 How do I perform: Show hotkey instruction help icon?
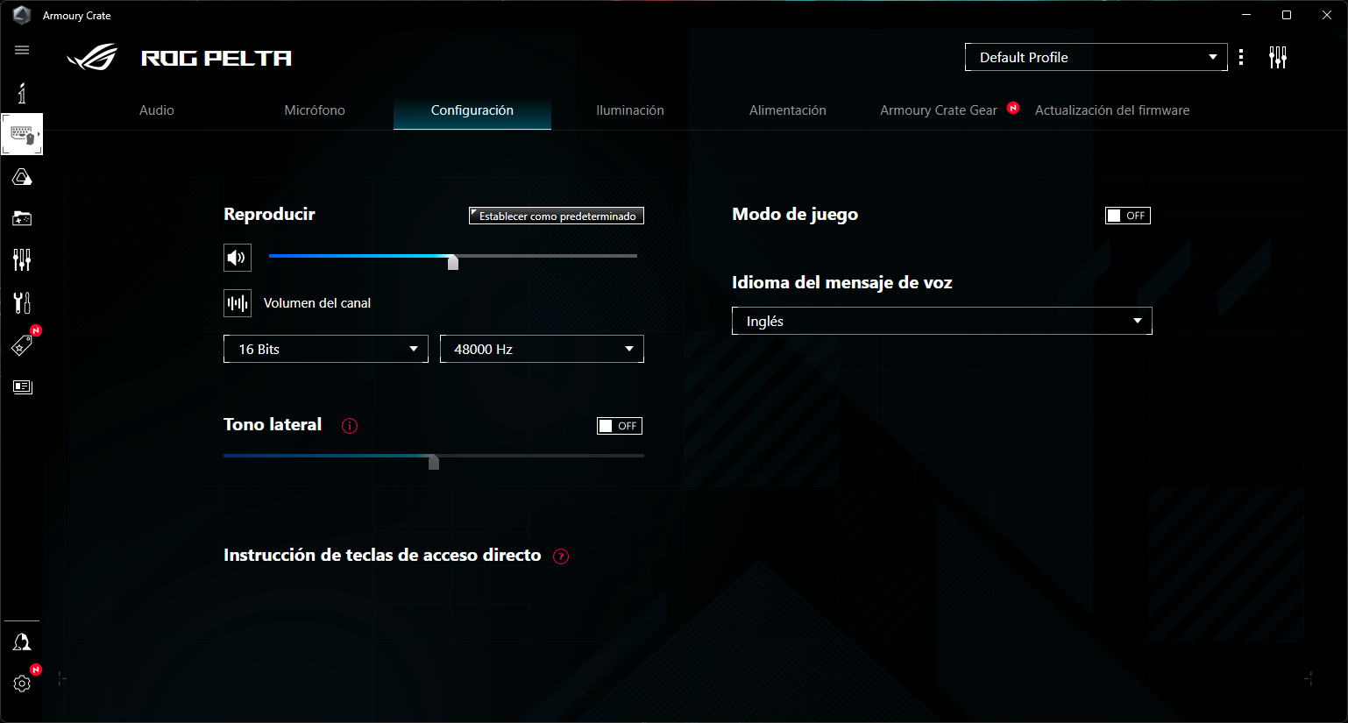(x=561, y=556)
